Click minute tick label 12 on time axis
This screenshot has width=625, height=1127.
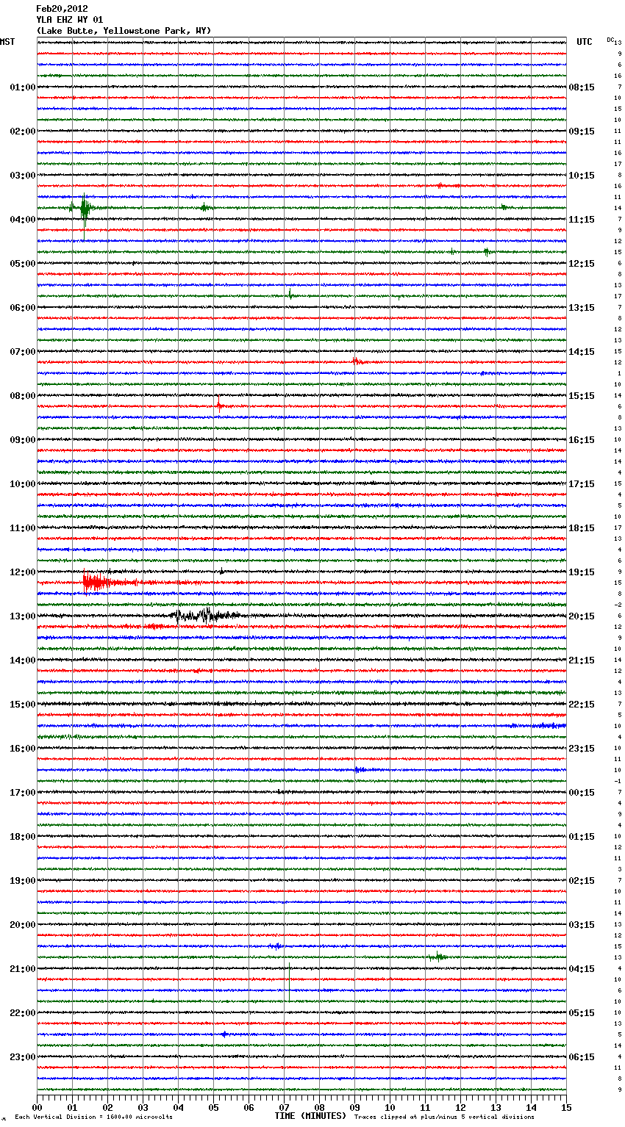point(461,1107)
